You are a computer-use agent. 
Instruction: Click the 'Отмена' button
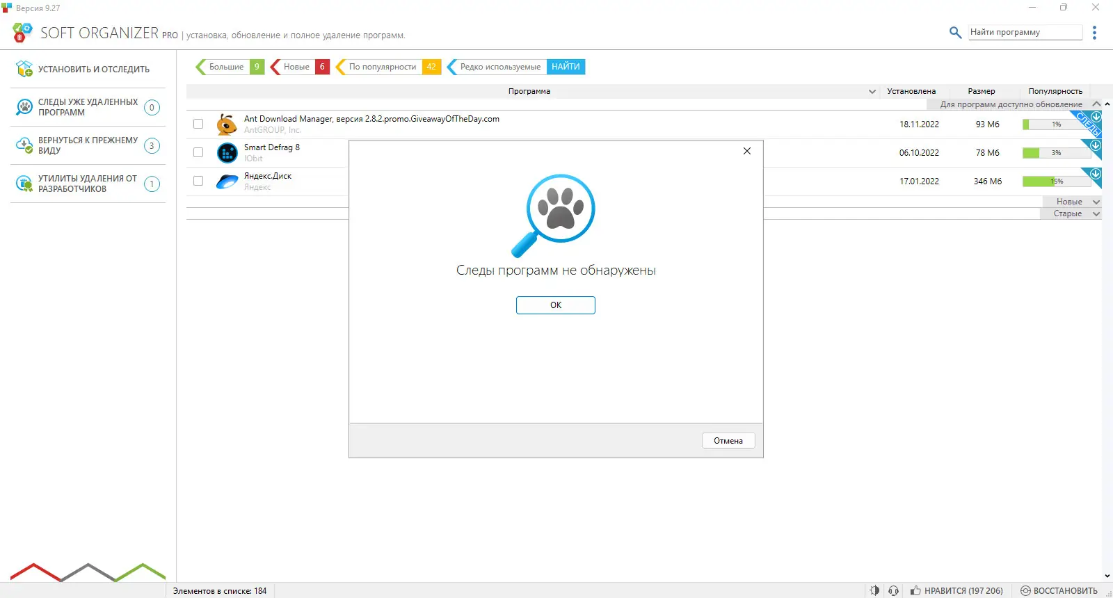[x=728, y=441]
